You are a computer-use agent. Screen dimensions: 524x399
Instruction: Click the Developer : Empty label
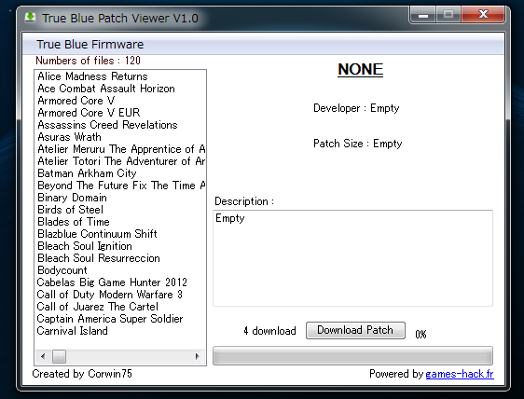click(356, 108)
